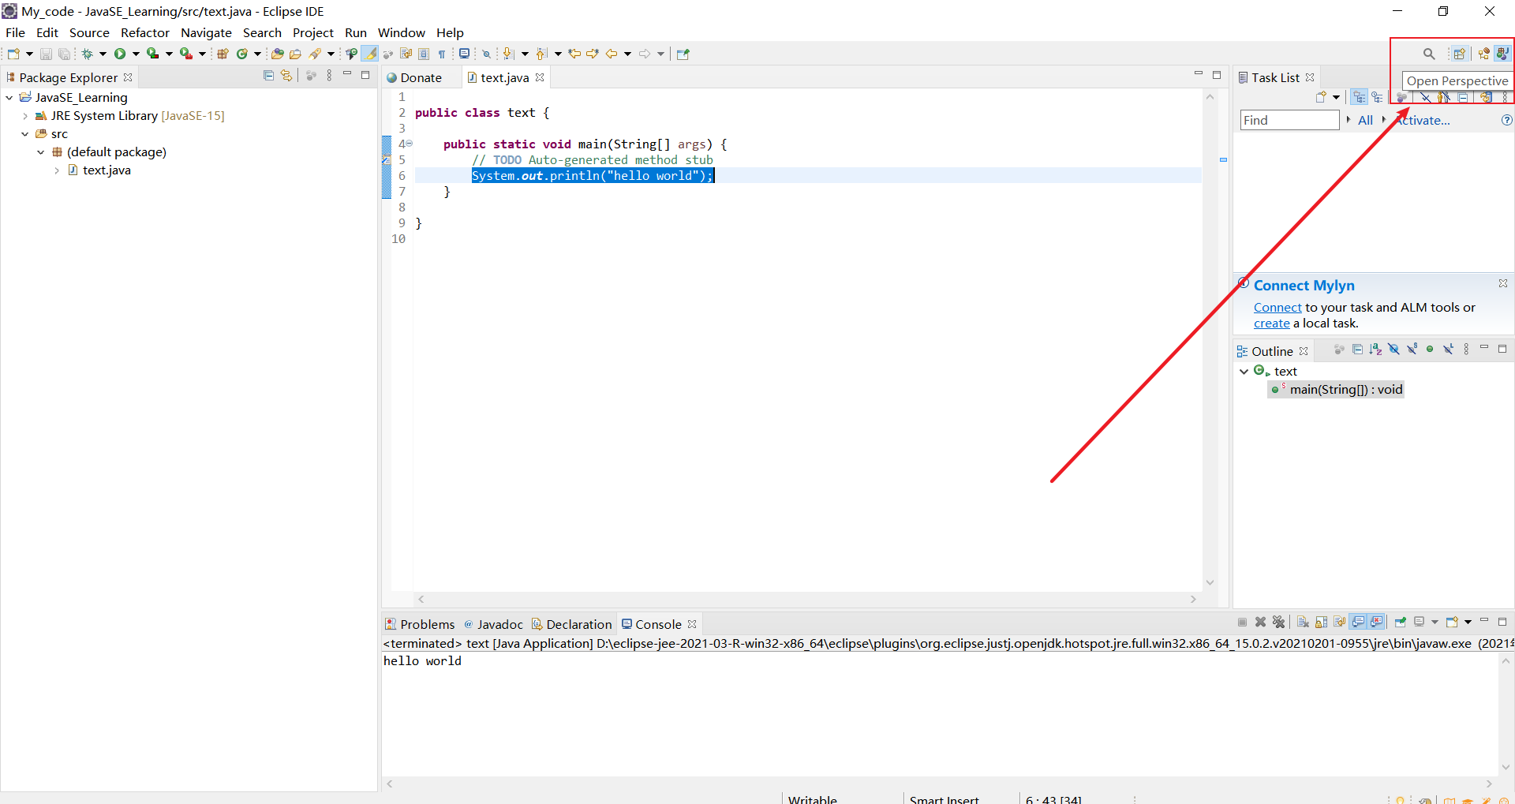The width and height of the screenshot is (1515, 804).
Task: Click the Open Type folder icon
Action: (x=277, y=54)
